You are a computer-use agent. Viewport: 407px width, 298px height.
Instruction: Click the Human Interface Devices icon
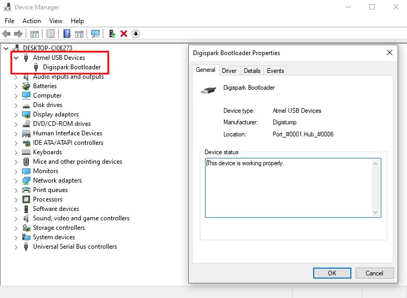(26, 133)
